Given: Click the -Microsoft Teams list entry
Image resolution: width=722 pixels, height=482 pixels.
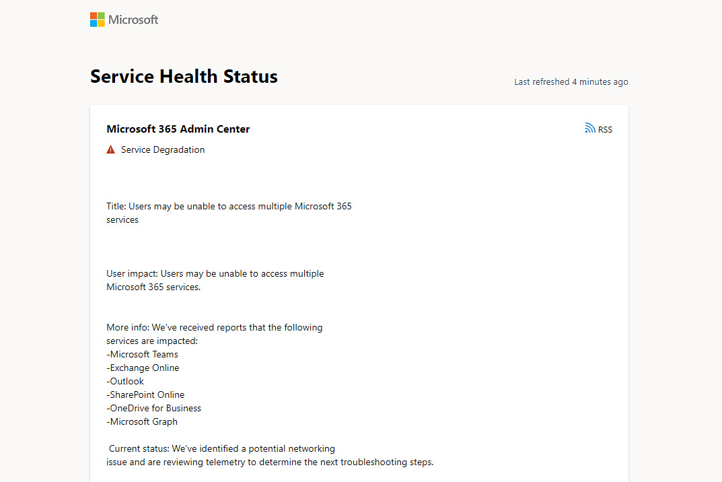Looking at the screenshot, I should click(142, 354).
